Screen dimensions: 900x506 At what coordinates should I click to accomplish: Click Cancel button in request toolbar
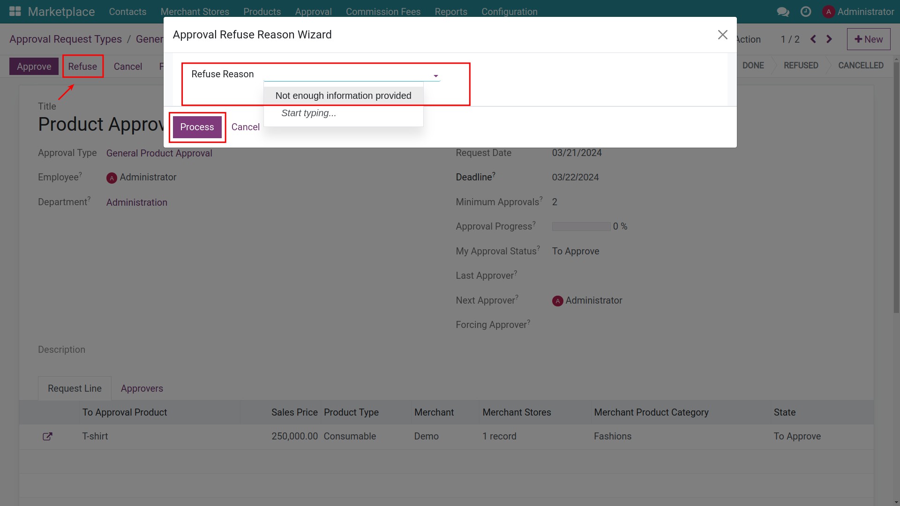tap(127, 67)
